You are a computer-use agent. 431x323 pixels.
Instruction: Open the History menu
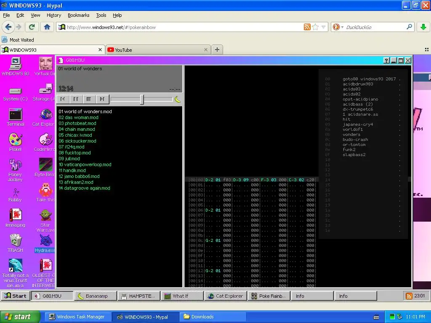coord(54,15)
